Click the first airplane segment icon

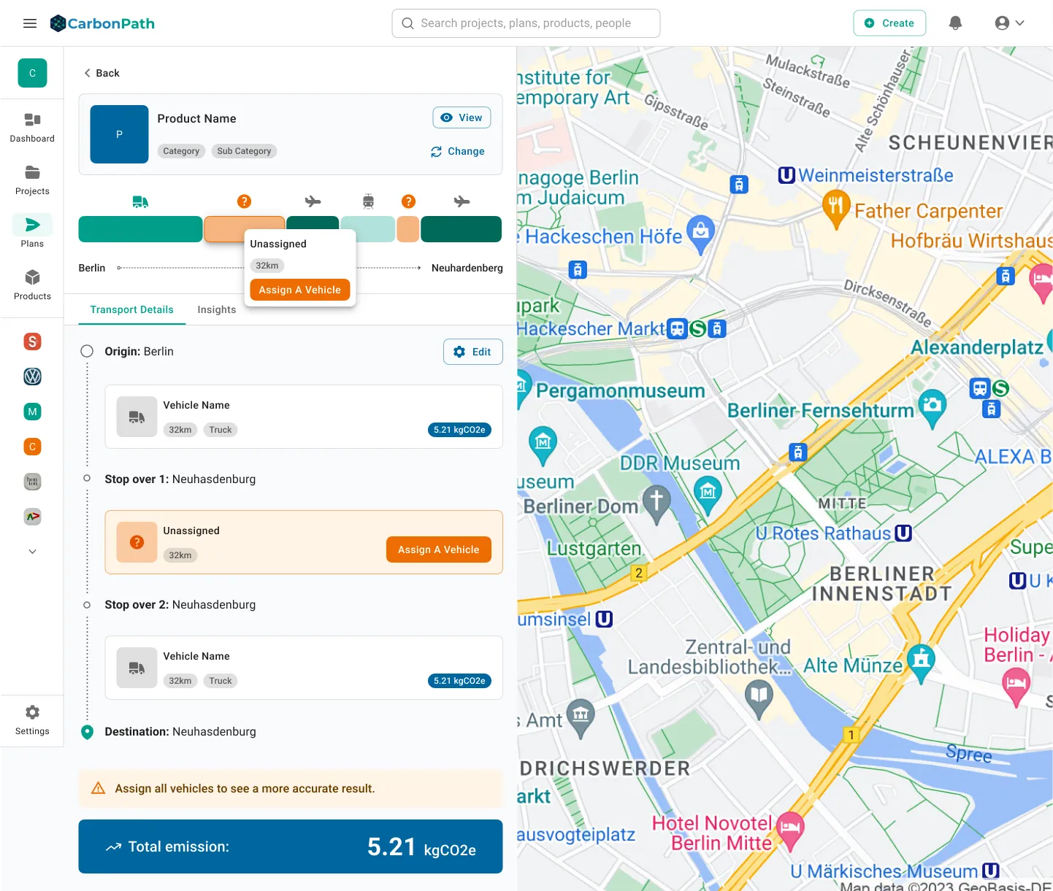coord(313,201)
